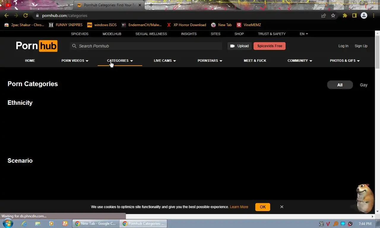Expand the Categories menu arrow
Screen dimensions: 380x228
pos(132,61)
